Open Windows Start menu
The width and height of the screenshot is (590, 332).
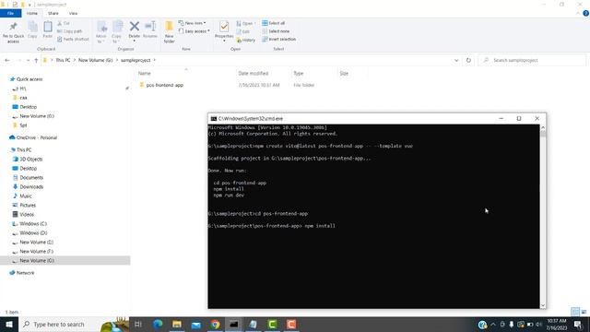click(x=9, y=324)
